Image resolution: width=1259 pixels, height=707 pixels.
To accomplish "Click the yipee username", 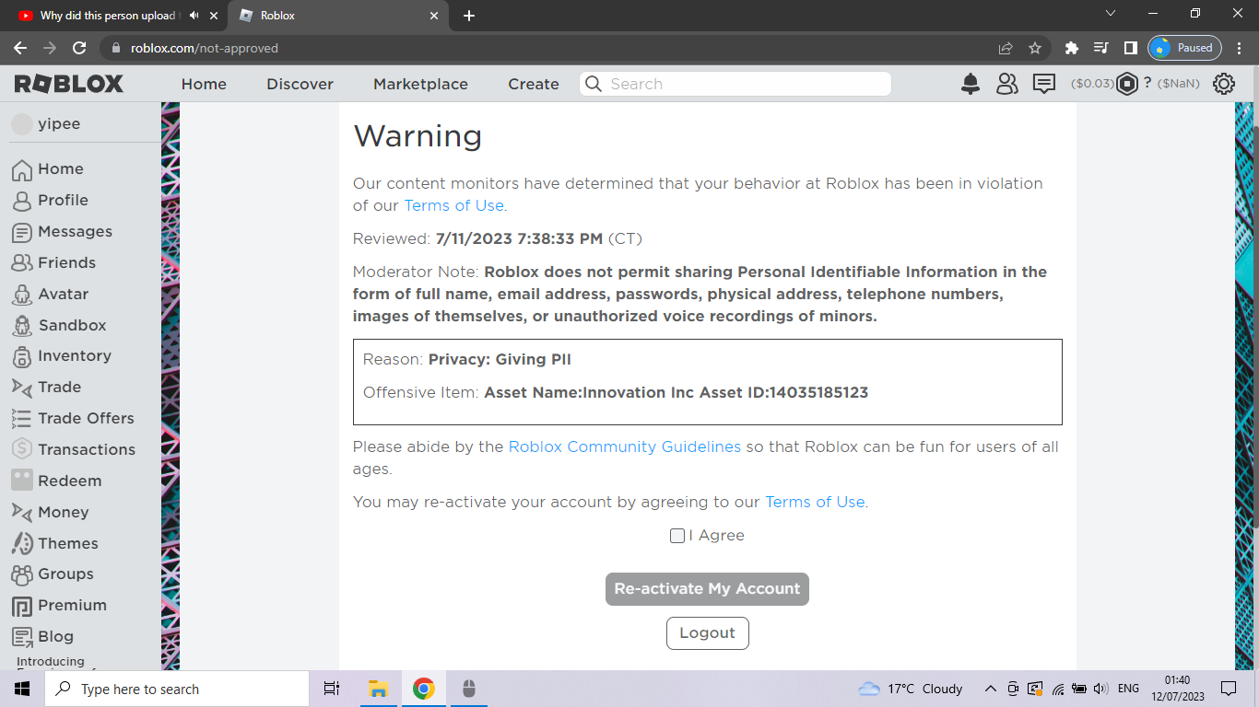I will 59,124.
